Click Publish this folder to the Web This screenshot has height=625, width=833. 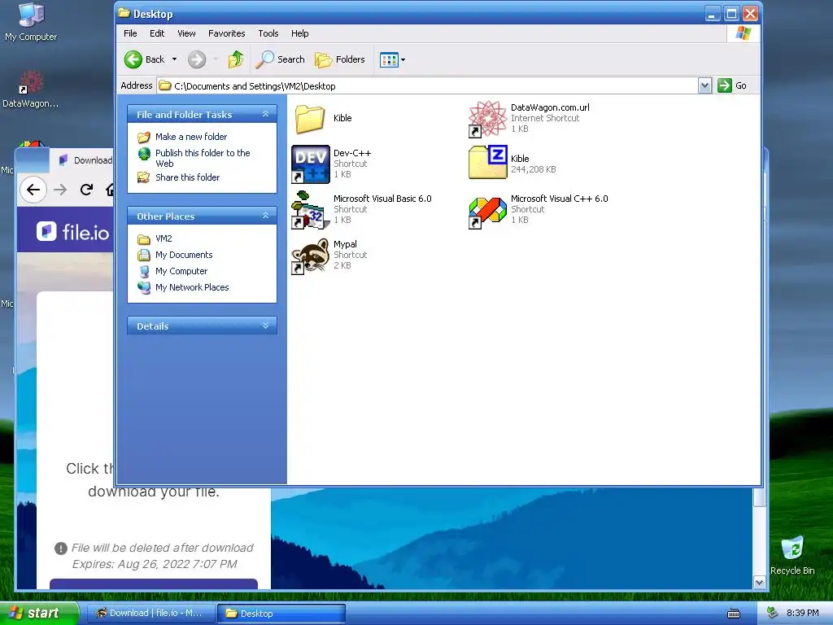(x=203, y=158)
